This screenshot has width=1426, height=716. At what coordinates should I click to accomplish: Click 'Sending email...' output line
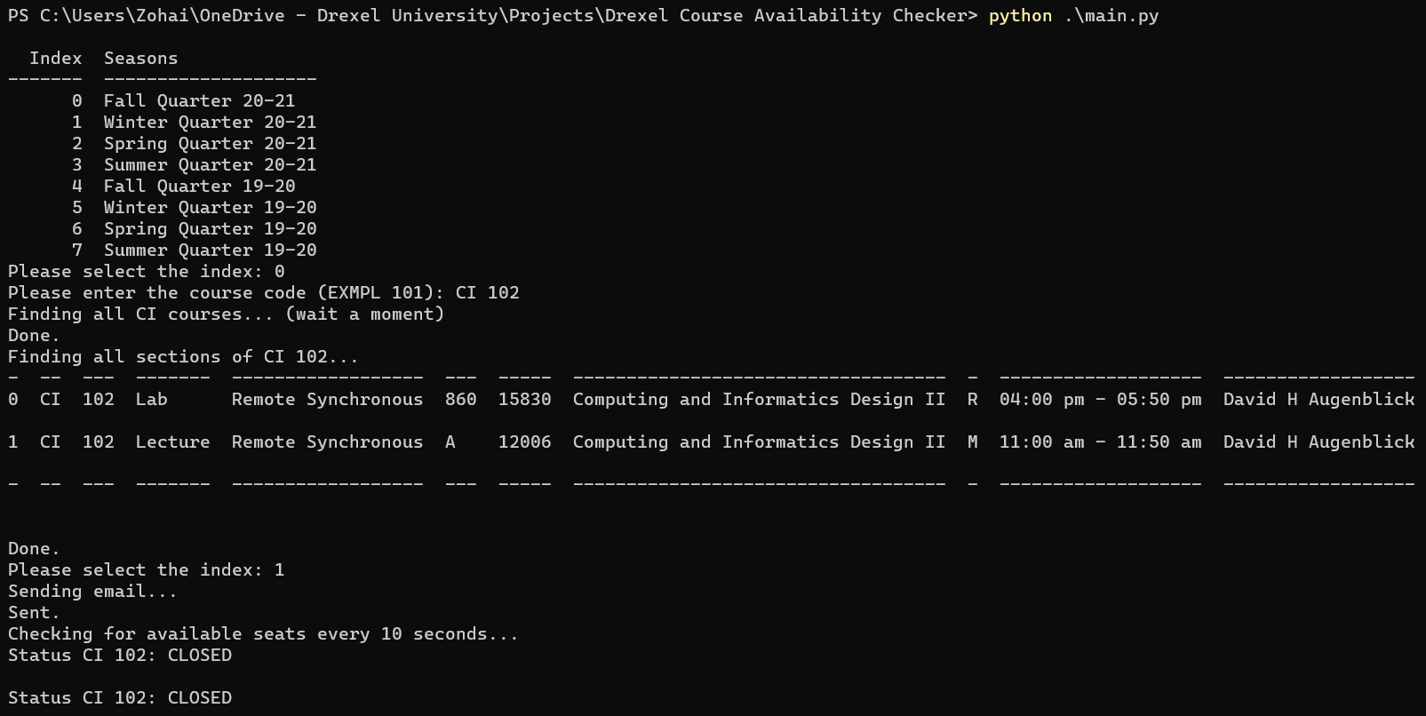click(x=92, y=592)
